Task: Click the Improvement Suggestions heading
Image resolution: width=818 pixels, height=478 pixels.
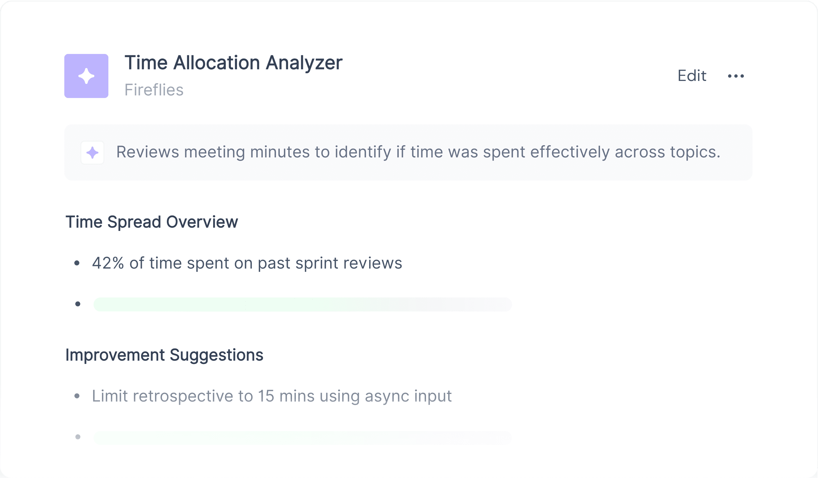Action: pyautogui.click(x=164, y=355)
